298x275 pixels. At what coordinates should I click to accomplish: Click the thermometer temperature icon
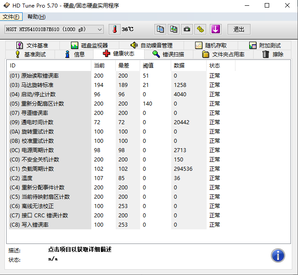[x=114, y=29]
